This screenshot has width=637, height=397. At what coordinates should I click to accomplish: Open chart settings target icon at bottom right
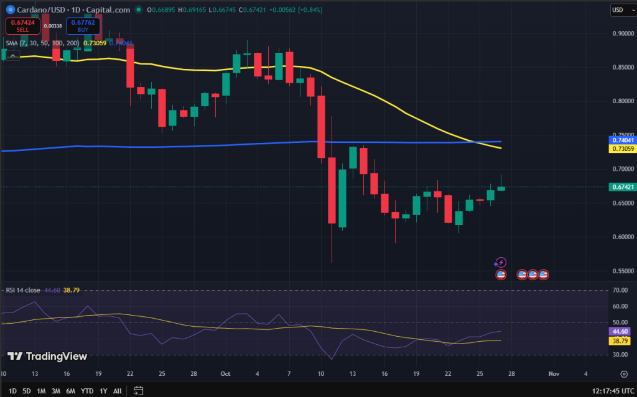point(624,374)
